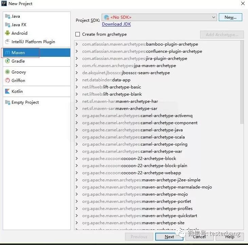Click the Java FX folder icon
The width and height of the screenshot is (248, 245).
point(7,25)
